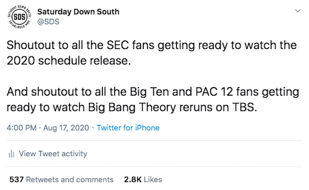The width and height of the screenshot is (309, 190).
Task: Visit the @SDS handle profile
Action: pyautogui.click(x=48, y=22)
